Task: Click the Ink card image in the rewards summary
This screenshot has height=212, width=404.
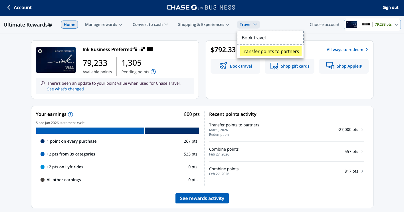Action: [56, 60]
